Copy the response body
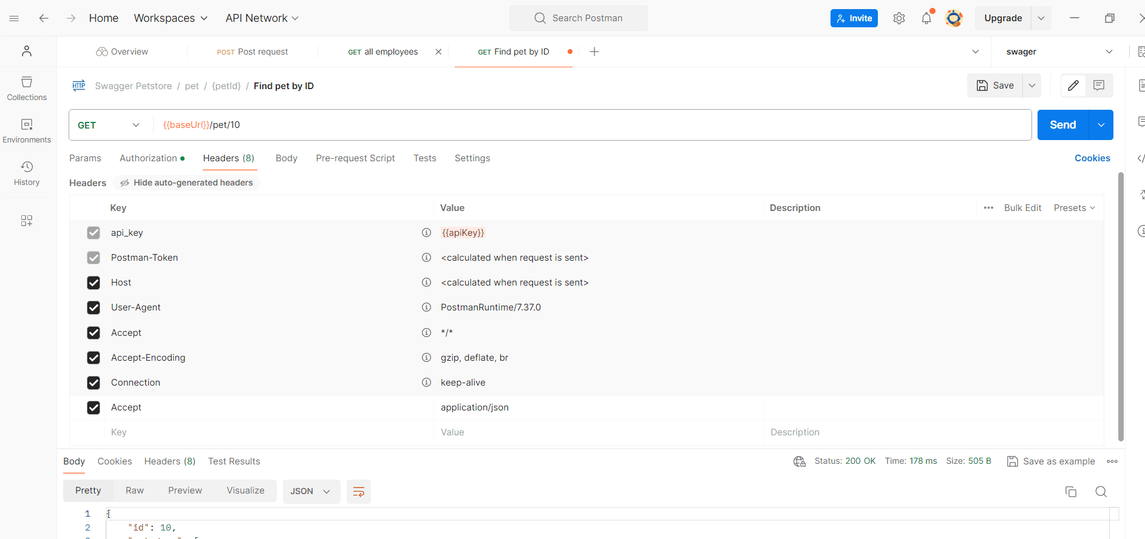Screen dimensions: 1145x539 [1071, 492]
